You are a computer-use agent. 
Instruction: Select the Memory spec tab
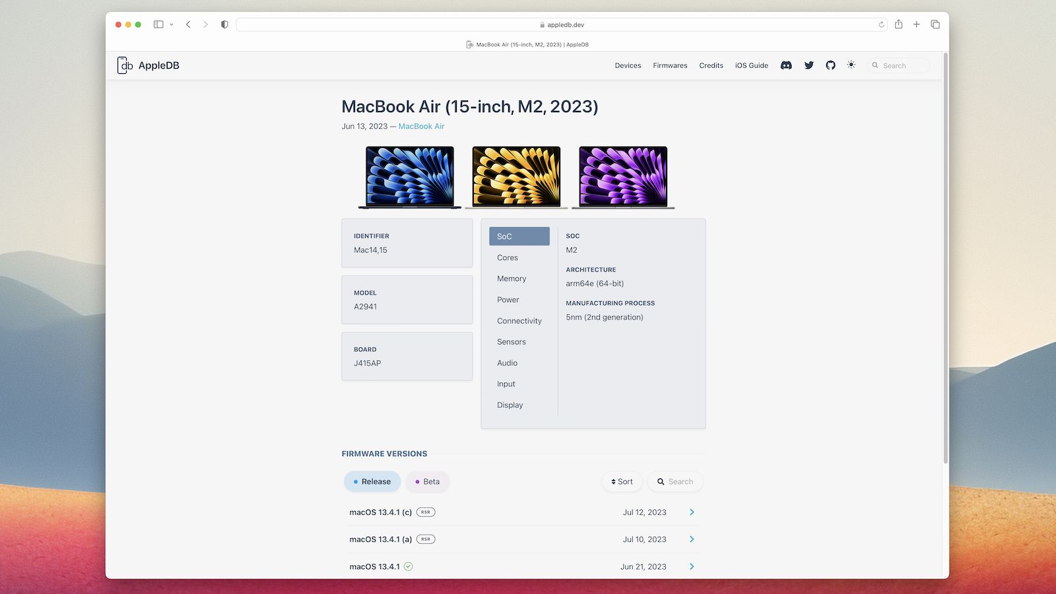pyautogui.click(x=519, y=279)
